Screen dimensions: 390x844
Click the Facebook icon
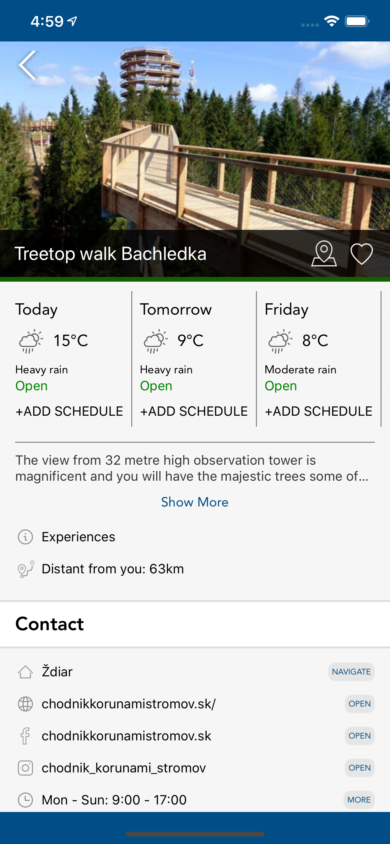click(25, 736)
